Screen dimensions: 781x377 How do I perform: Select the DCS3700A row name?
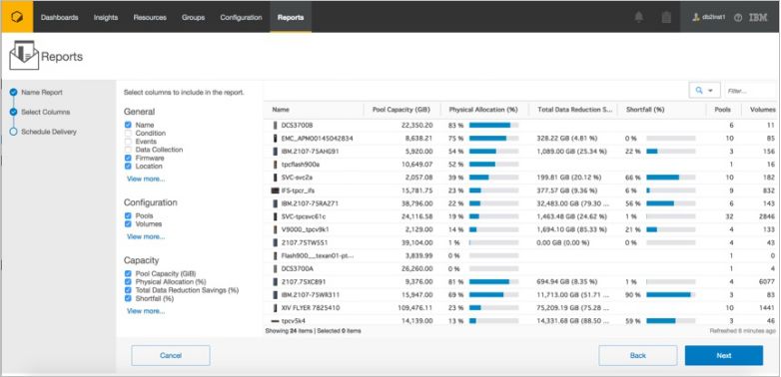tap(297, 268)
